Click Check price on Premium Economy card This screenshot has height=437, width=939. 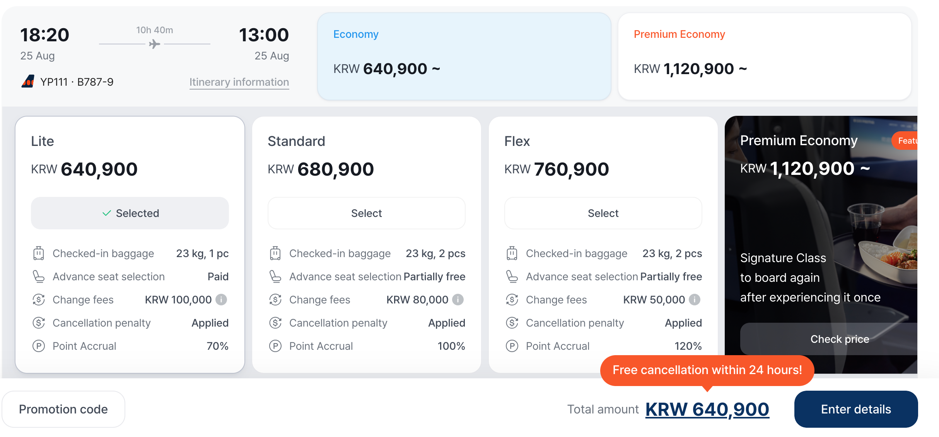coord(839,339)
